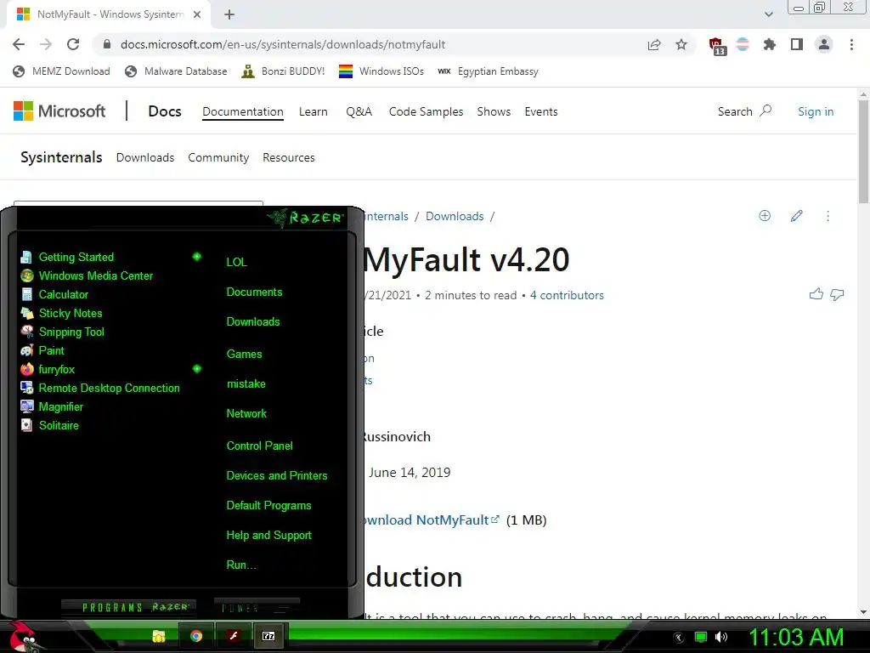Open the Bonzi BUDDY! bookmark

(x=283, y=71)
